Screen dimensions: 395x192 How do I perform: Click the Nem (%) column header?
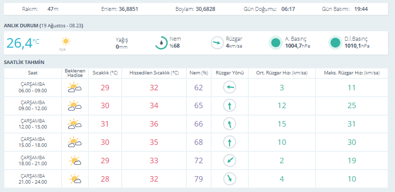pos(199,73)
